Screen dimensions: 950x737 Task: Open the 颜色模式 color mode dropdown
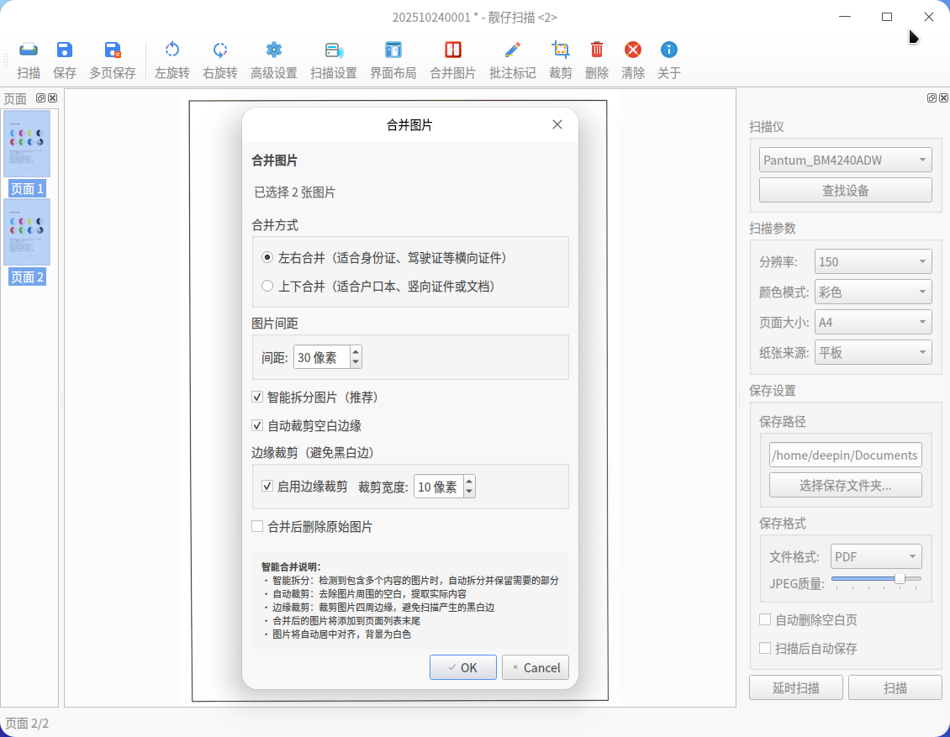coord(873,292)
